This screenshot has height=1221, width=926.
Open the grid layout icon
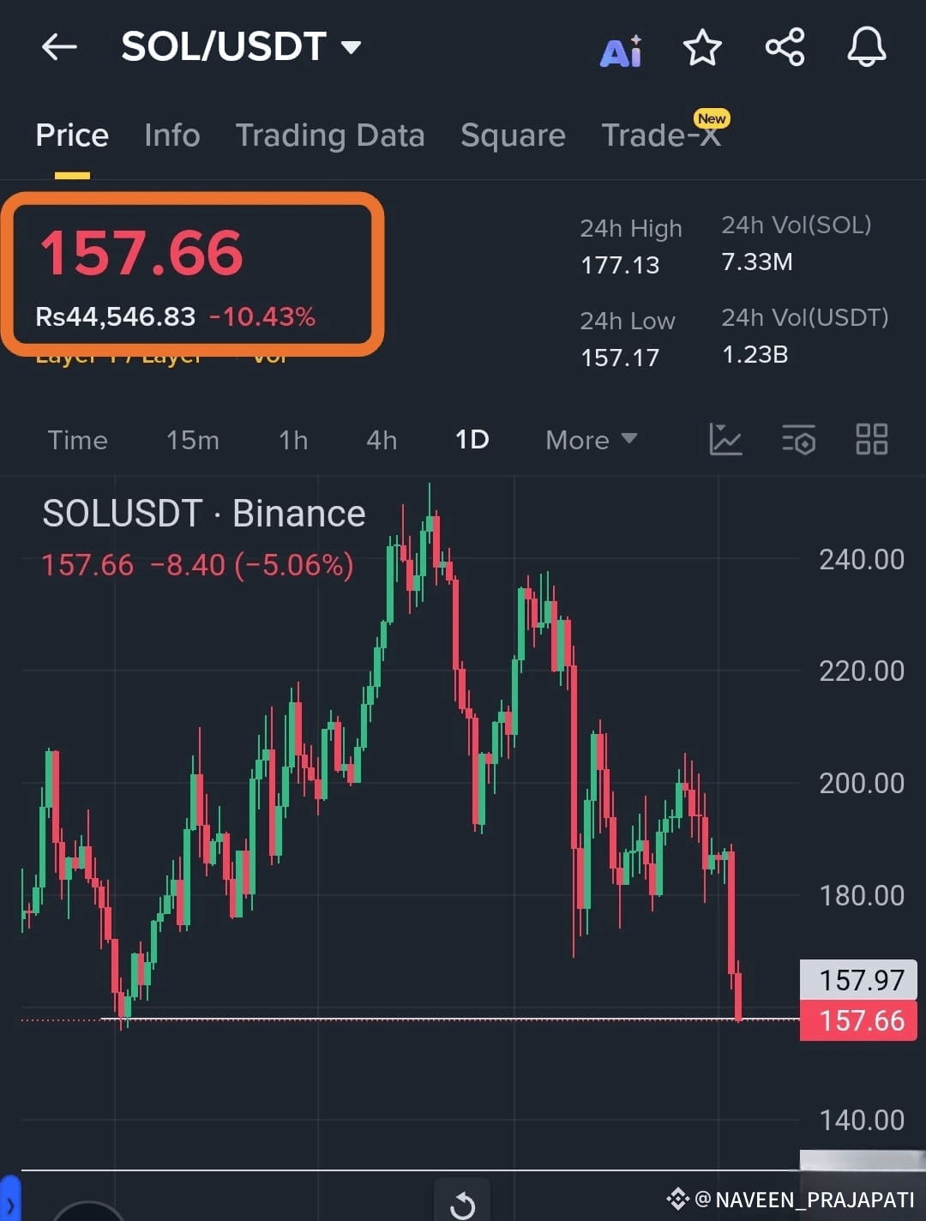872,439
